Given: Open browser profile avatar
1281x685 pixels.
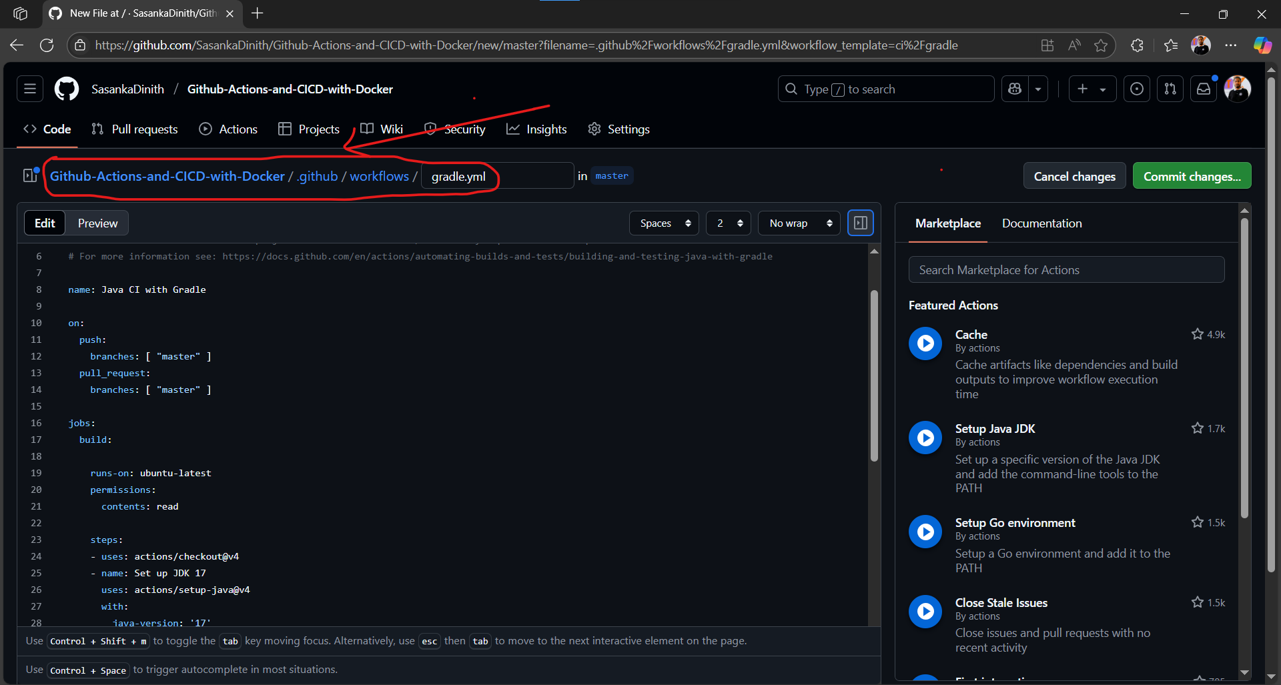Looking at the screenshot, I should 1201,45.
